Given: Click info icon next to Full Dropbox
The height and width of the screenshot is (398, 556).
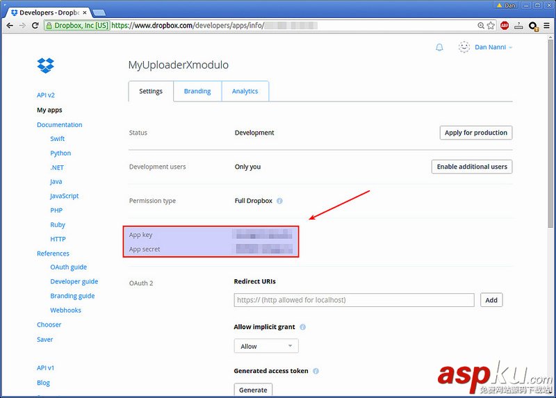Looking at the screenshot, I should [279, 201].
